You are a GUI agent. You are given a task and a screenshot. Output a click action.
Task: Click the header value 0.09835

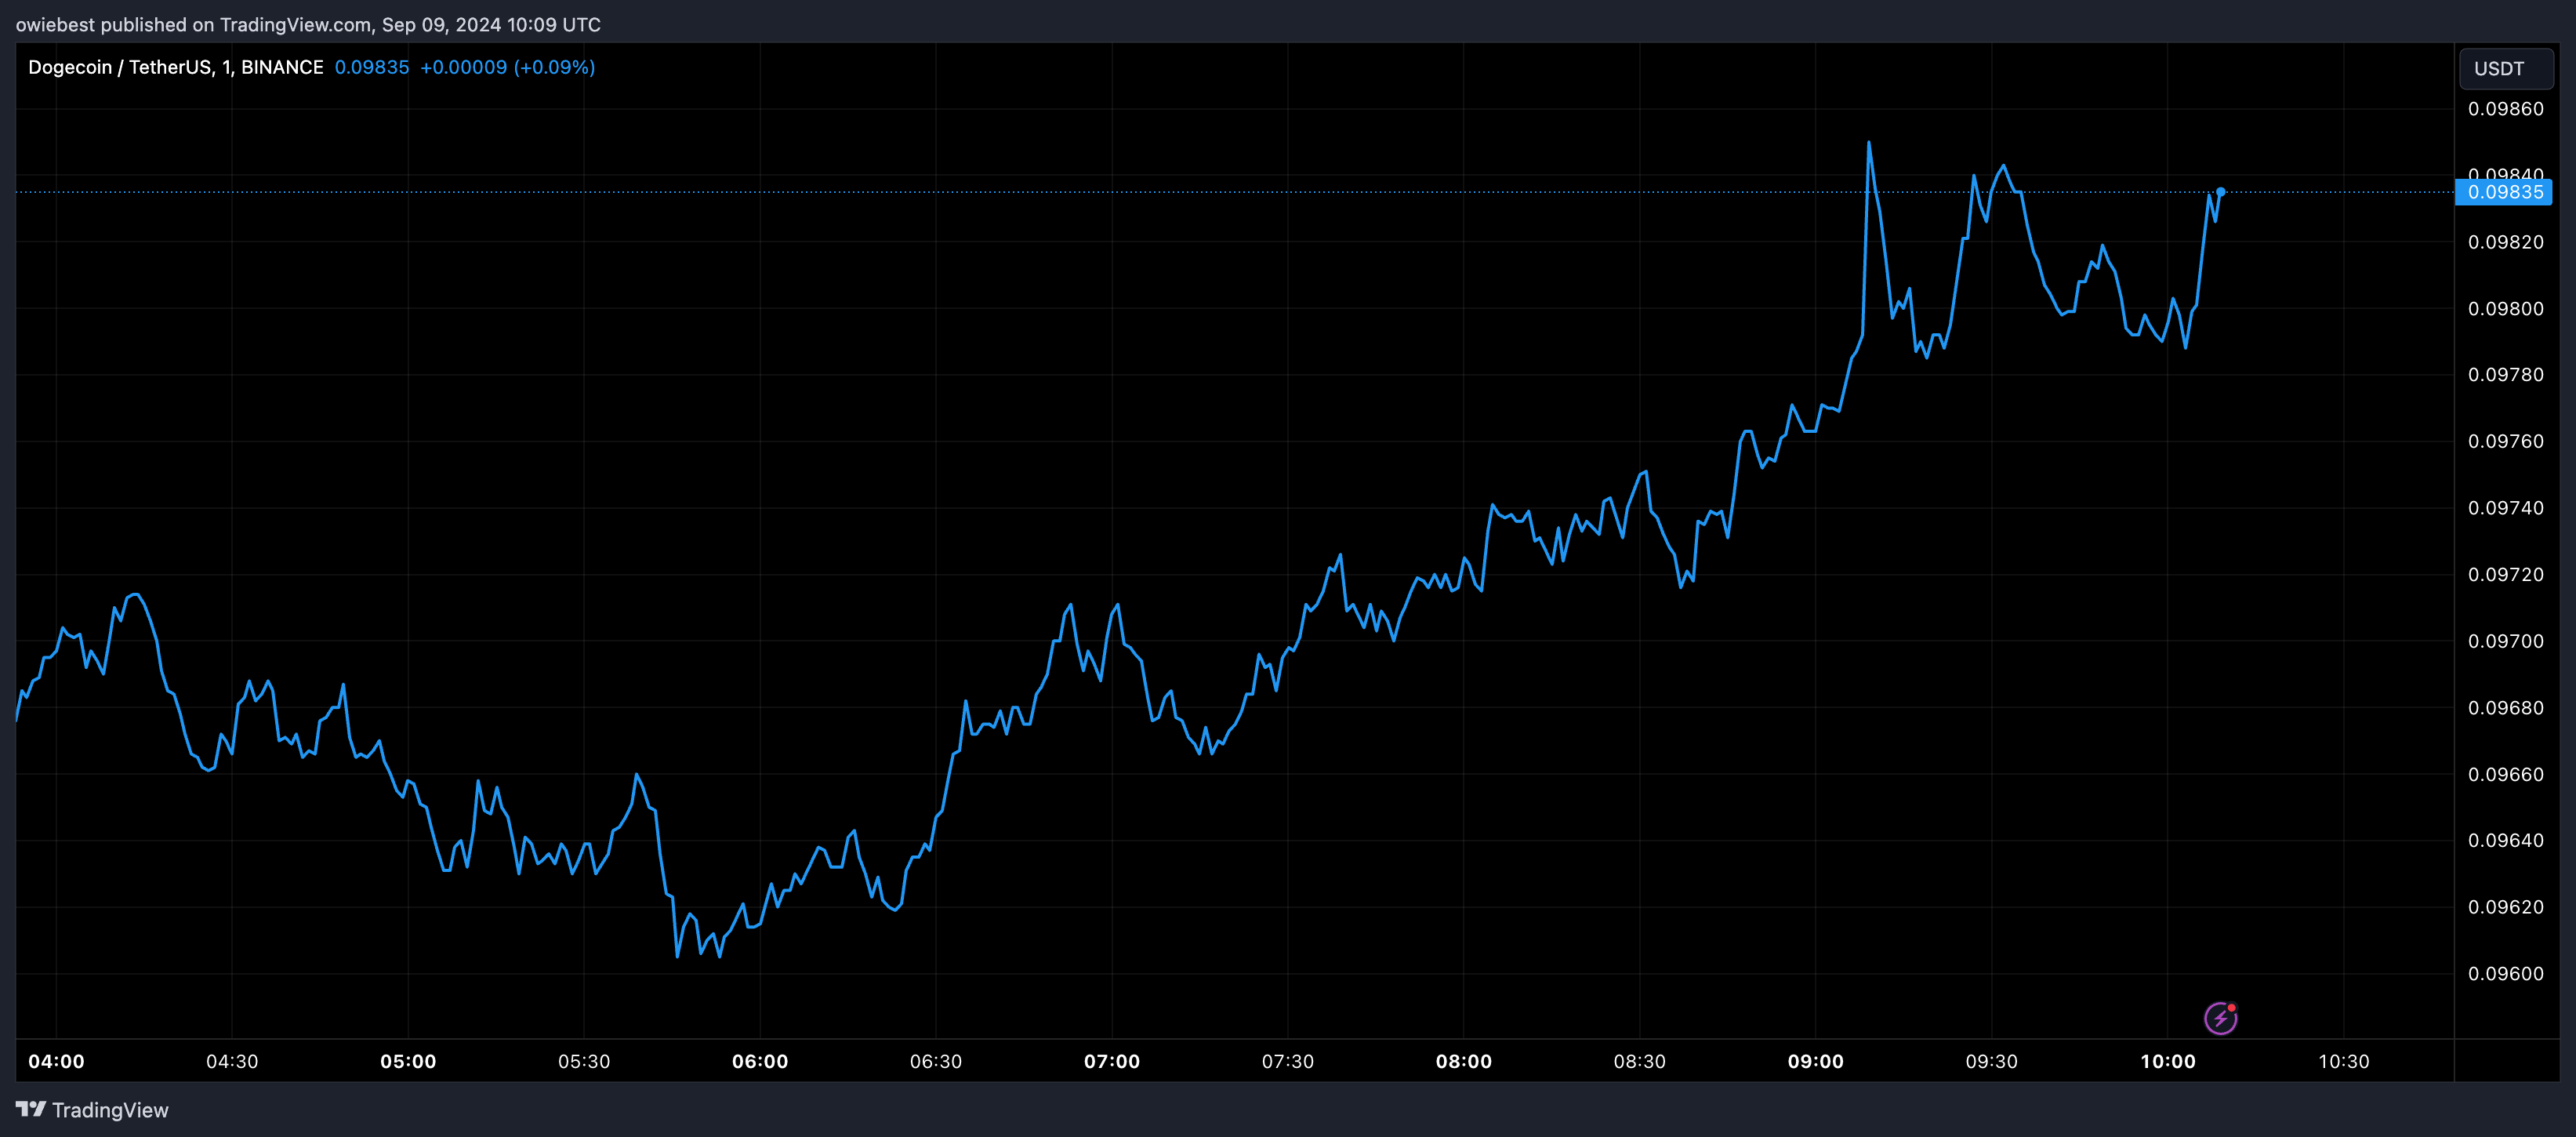point(372,67)
